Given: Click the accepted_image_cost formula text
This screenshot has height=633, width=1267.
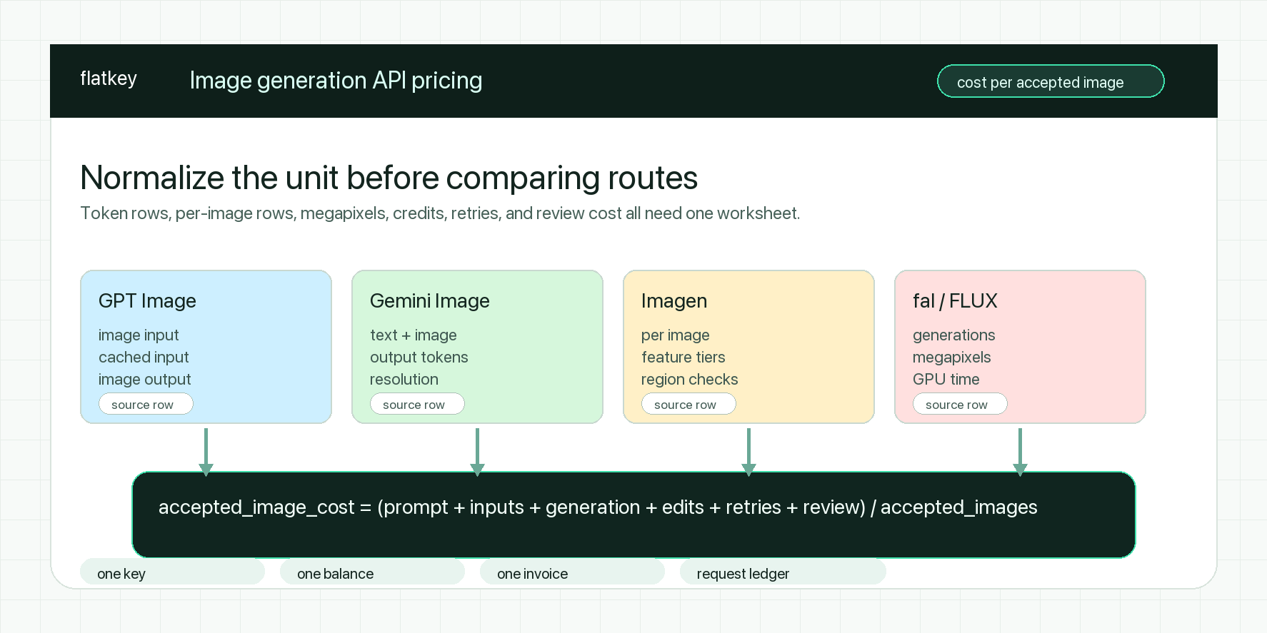Looking at the screenshot, I should tap(598, 507).
